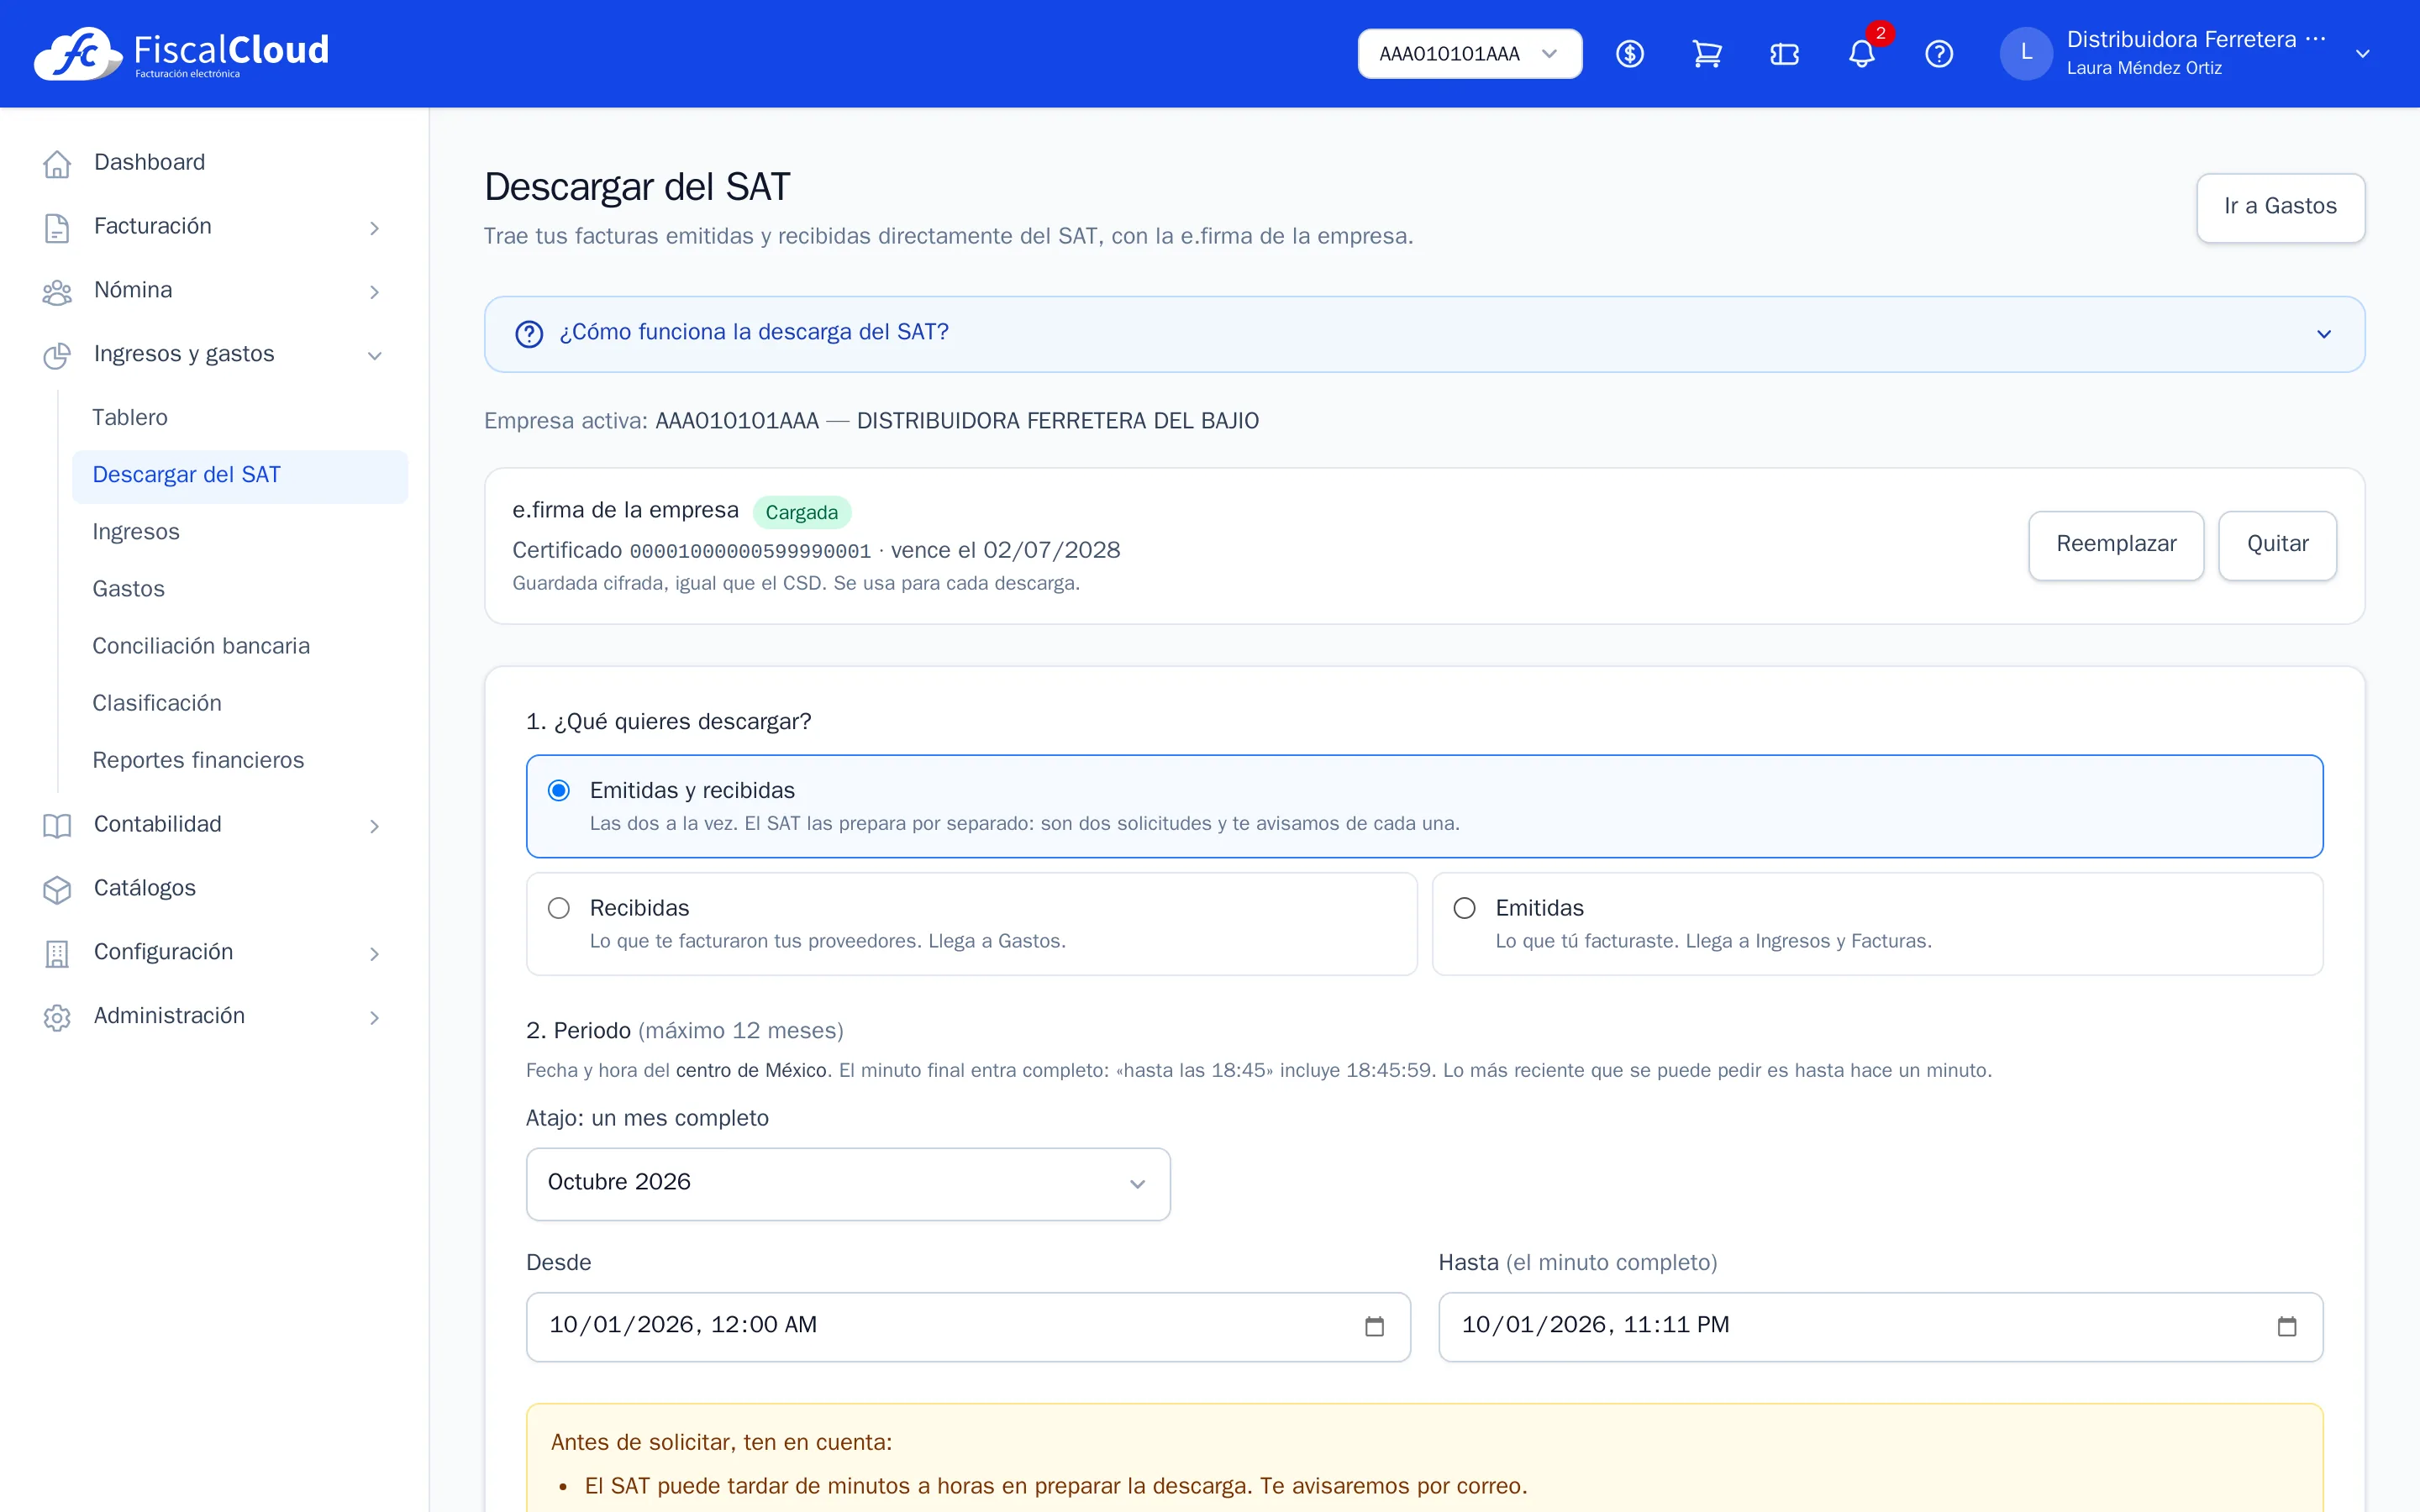Image resolution: width=2420 pixels, height=1512 pixels.
Task: Open Conciliación bancaria in the sidebar
Action: pos(240,645)
